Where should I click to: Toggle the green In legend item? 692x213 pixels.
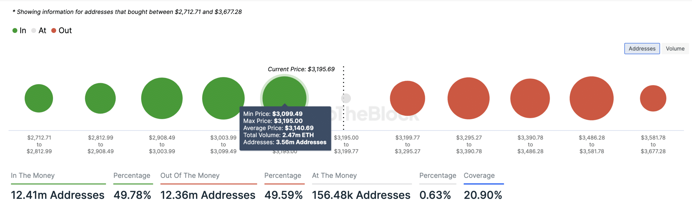(19, 31)
